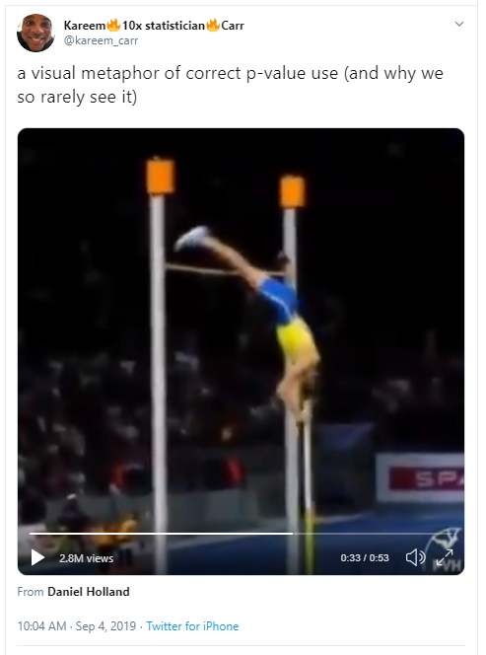This screenshot has height=655, width=486.
Task: Seek within the played part of the progress bar
Action: click(161, 534)
